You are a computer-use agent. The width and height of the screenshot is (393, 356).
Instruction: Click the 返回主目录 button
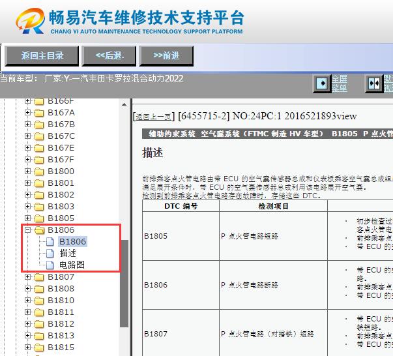coord(42,55)
